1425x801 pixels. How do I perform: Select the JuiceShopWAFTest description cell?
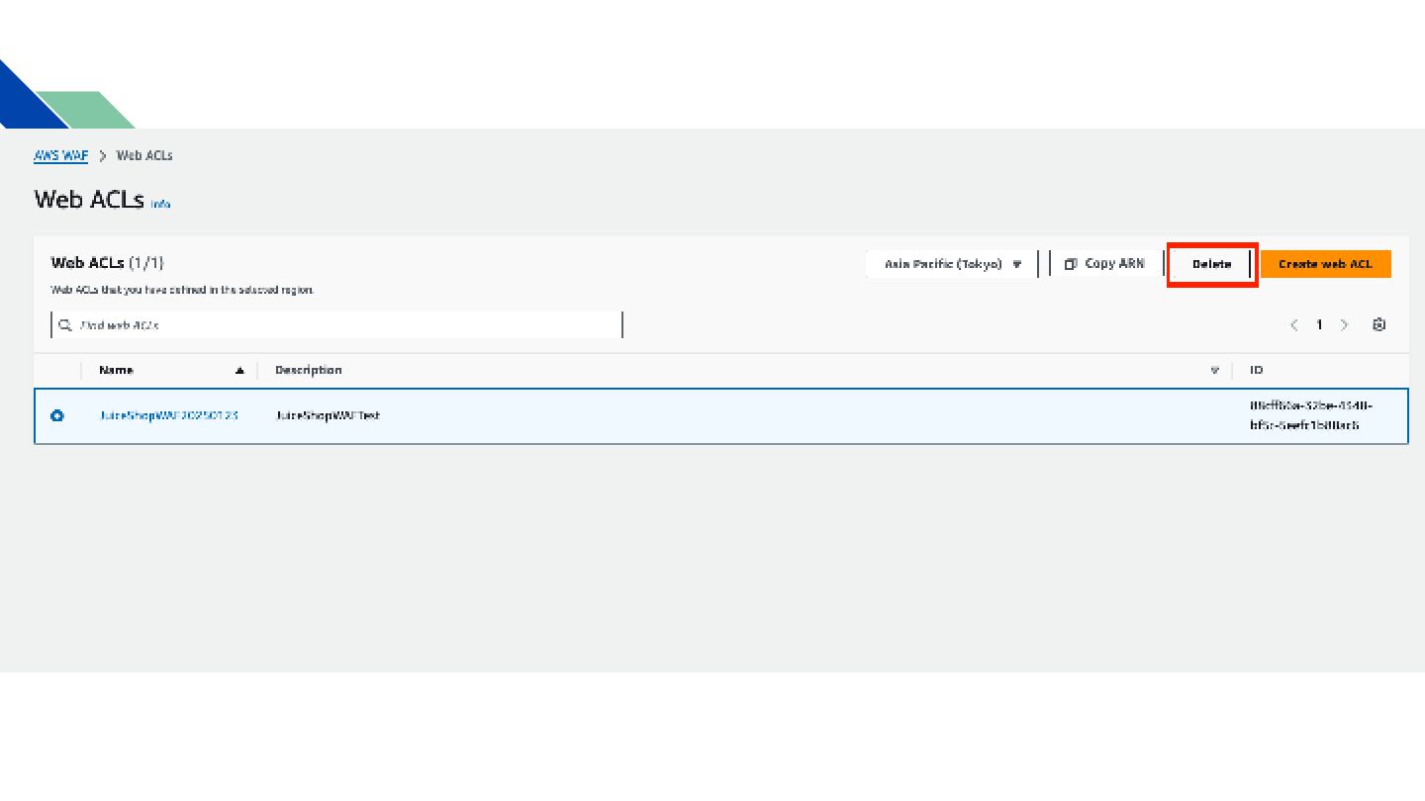(328, 416)
